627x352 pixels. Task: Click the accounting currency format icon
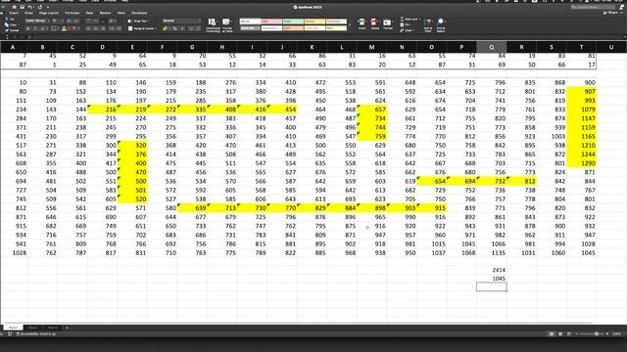point(165,28)
